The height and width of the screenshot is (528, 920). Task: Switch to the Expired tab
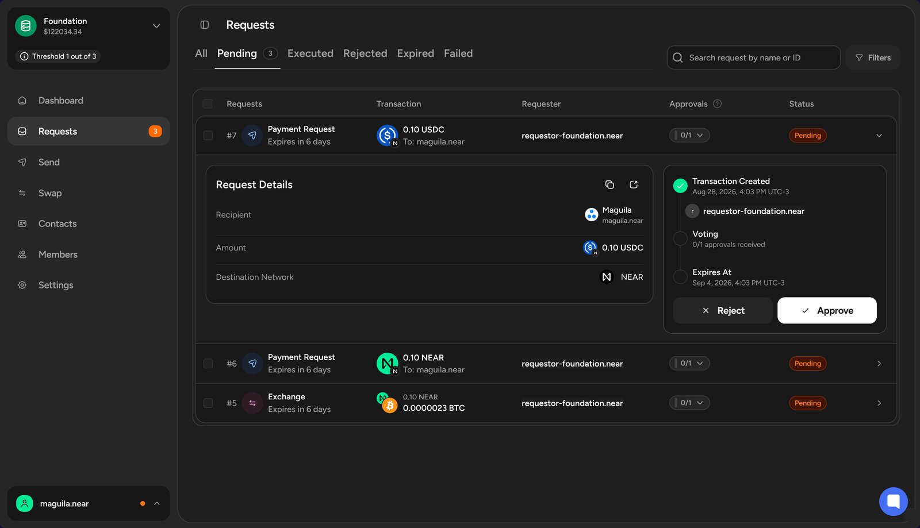pyautogui.click(x=415, y=53)
